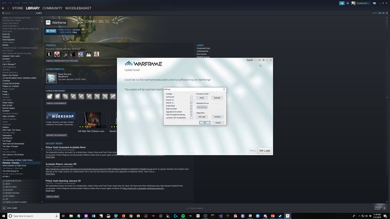The width and height of the screenshot is (390, 219).
Task: Open the penguin friend avatar
Action: [89, 54]
